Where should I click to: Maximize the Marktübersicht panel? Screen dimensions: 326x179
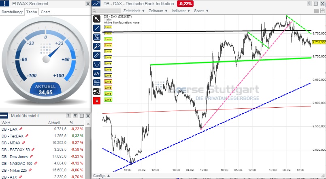[x=82, y=116]
